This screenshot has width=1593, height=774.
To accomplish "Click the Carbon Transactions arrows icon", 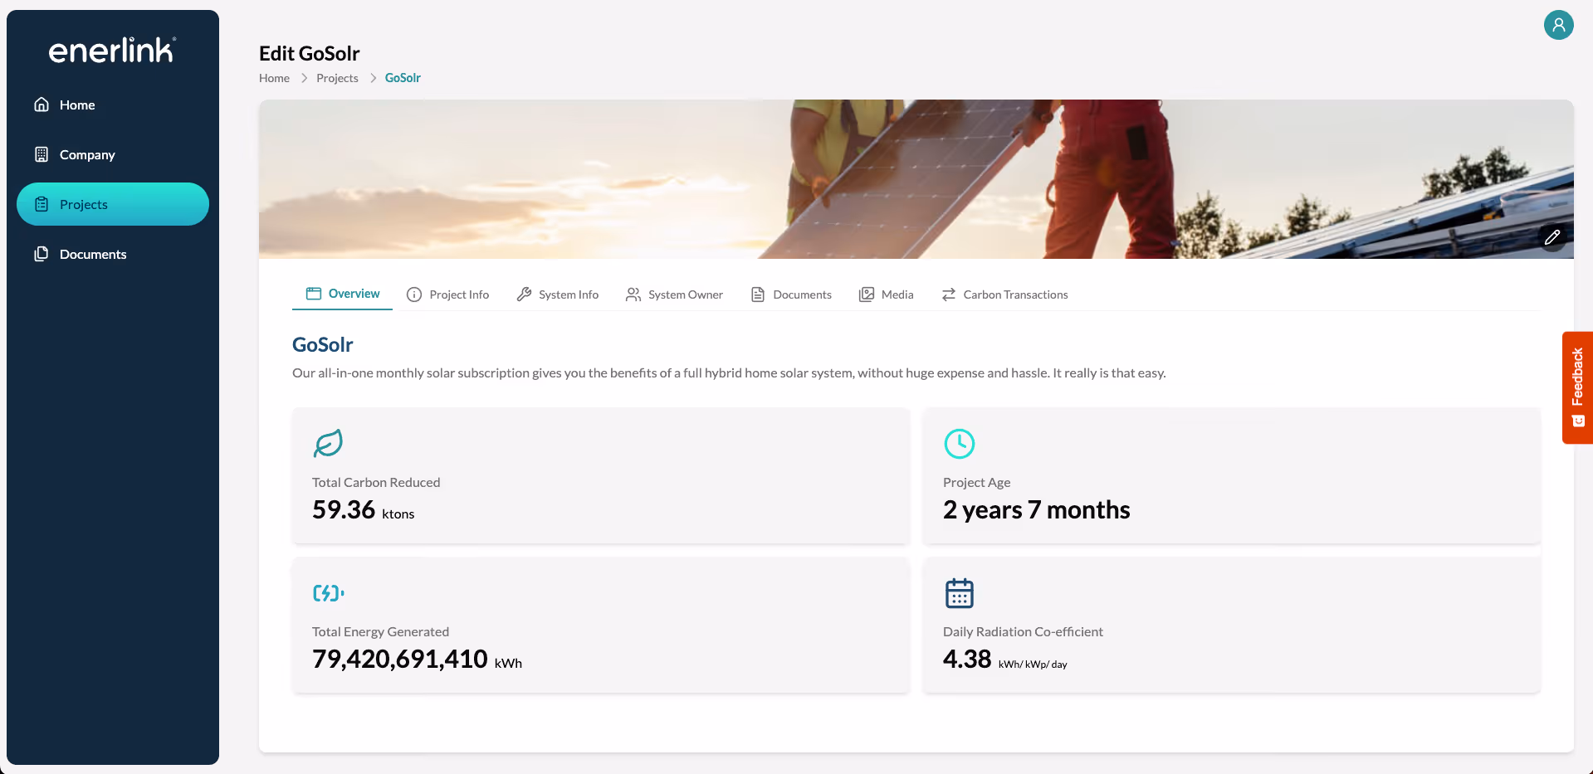I will click(x=949, y=295).
